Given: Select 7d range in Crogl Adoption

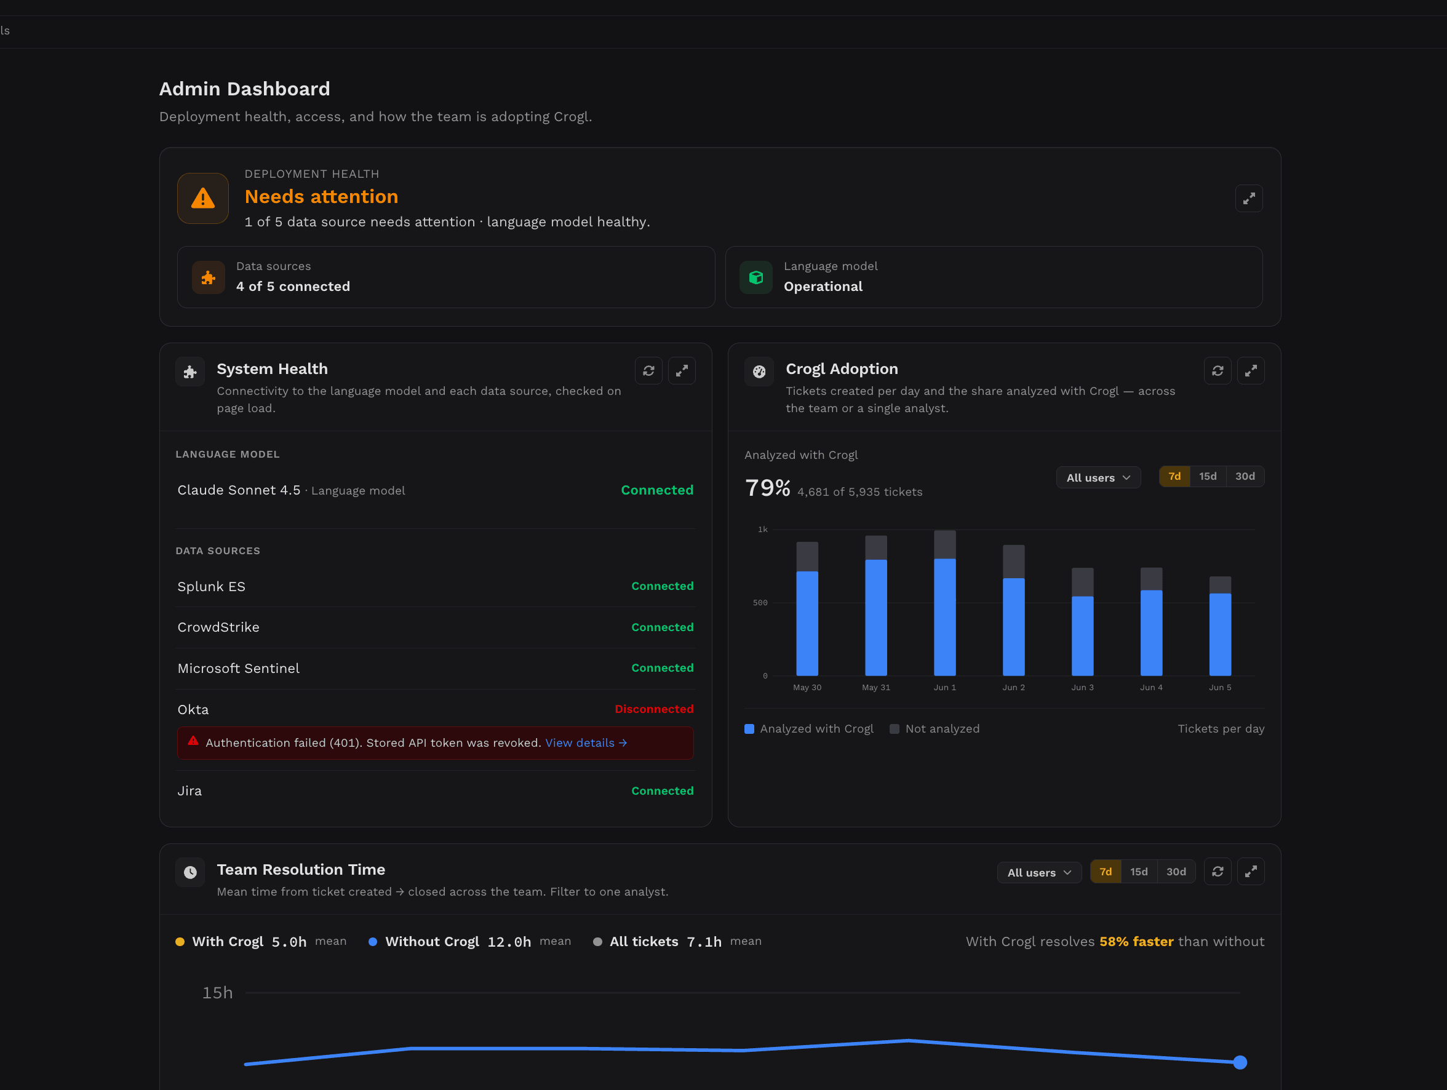Looking at the screenshot, I should pos(1174,476).
